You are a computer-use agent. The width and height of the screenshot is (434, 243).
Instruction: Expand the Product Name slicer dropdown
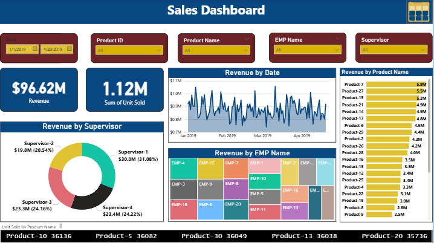(246, 51)
